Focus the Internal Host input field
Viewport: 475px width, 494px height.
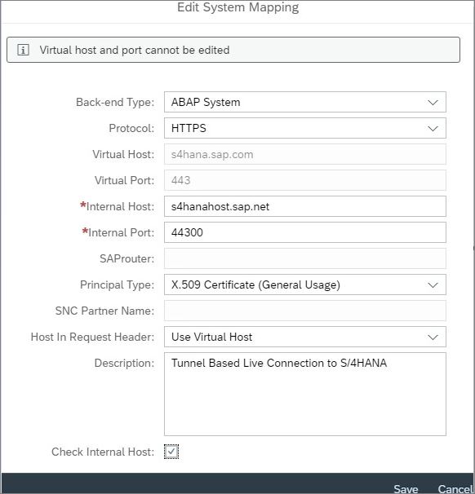(305, 206)
